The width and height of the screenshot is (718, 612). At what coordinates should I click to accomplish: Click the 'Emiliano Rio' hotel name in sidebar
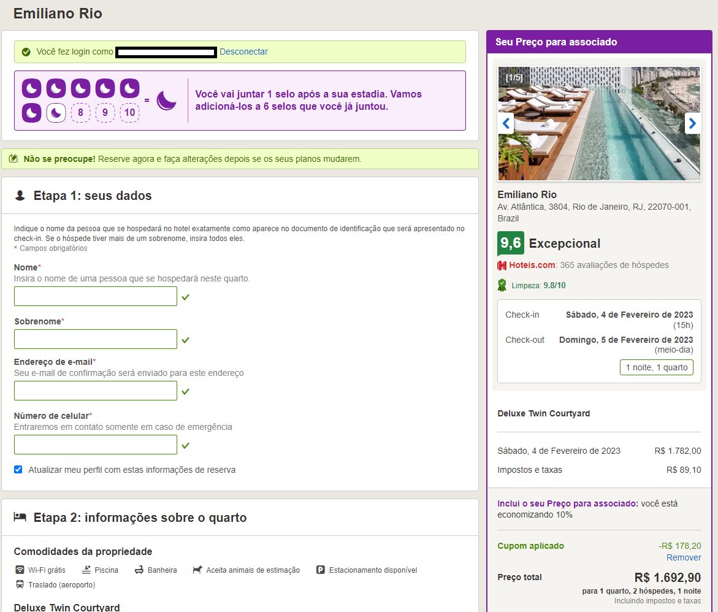coord(527,194)
